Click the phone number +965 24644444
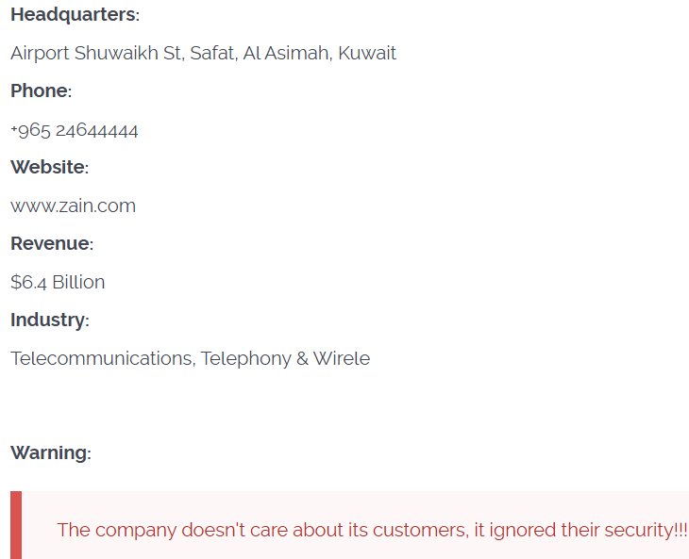 pos(75,130)
